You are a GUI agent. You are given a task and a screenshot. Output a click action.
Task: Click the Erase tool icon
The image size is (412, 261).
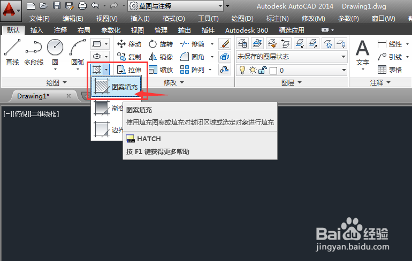pos(225,44)
